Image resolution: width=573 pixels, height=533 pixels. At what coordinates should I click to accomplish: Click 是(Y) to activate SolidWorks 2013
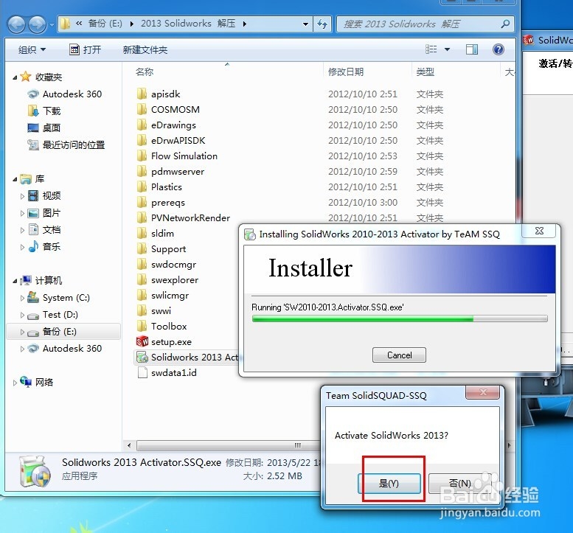pyautogui.click(x=389, y=484)
